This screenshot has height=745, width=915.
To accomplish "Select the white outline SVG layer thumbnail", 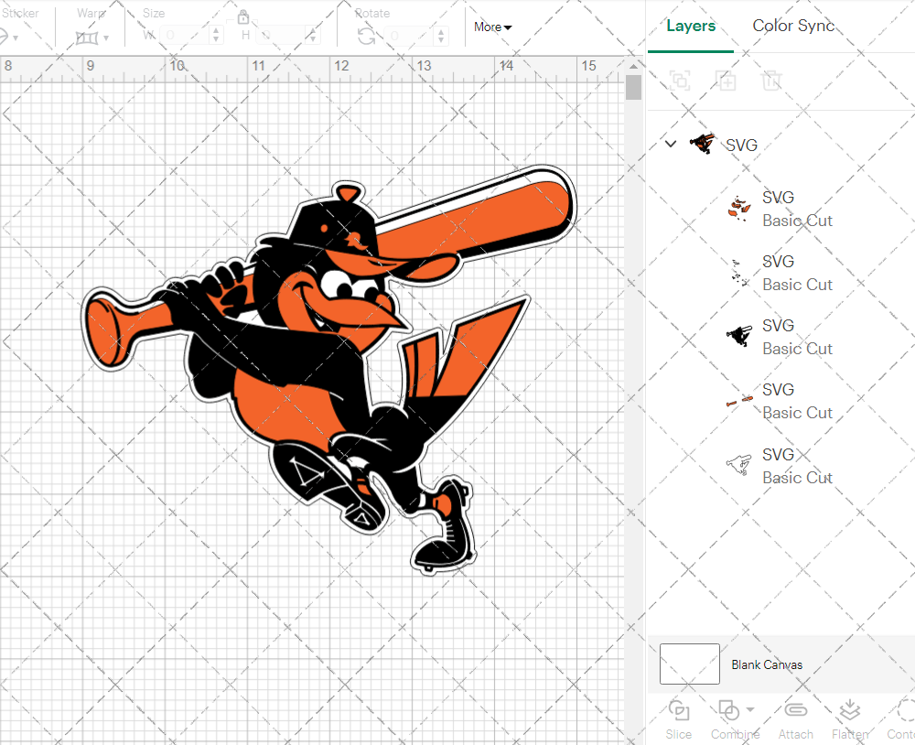I will click(738, 465).
